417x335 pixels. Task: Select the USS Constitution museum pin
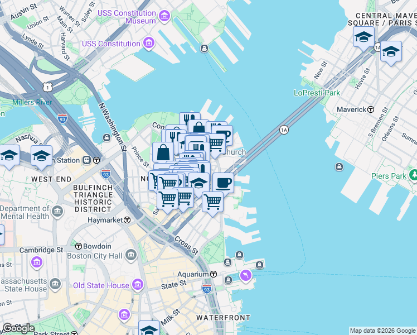pos(149,43)
